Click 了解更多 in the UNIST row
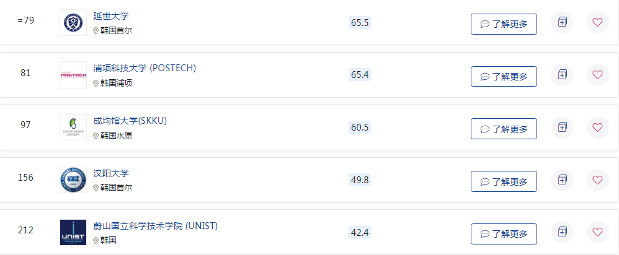Viewport: 619px width, 255px height. click(x=504, y=234)
